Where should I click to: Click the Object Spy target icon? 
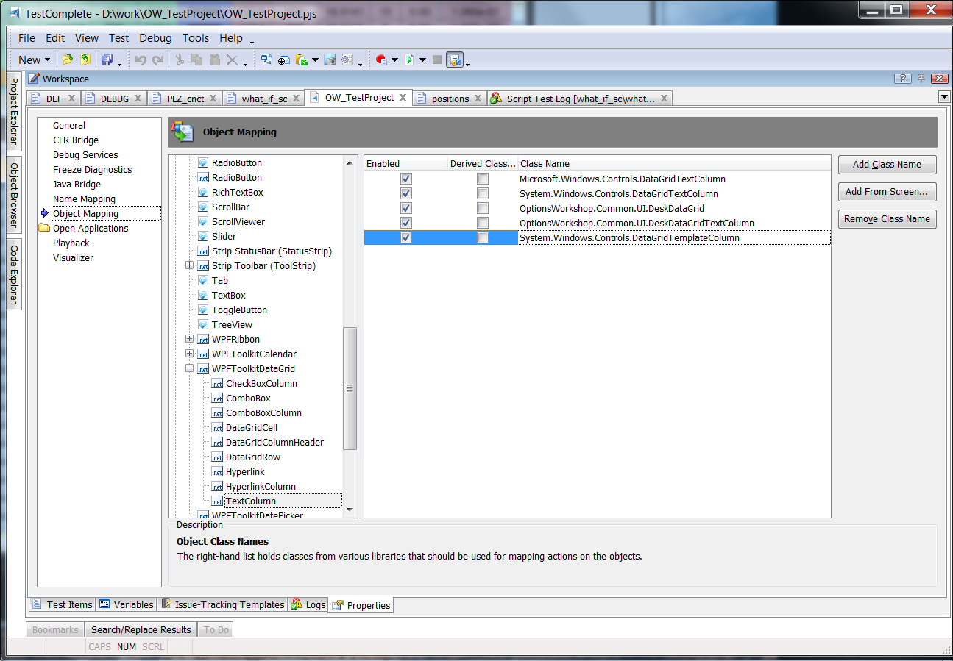[283, 60]
